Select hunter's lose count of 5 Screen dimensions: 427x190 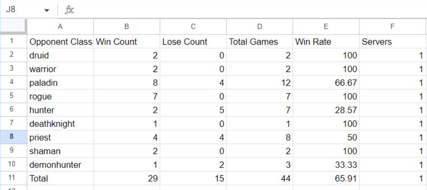[x=193, y=110]
